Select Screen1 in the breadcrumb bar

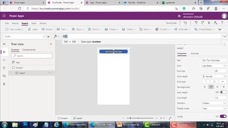(x=63, y=118)
